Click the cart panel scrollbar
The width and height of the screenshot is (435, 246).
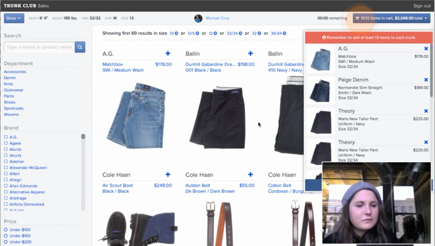(431, 70)
